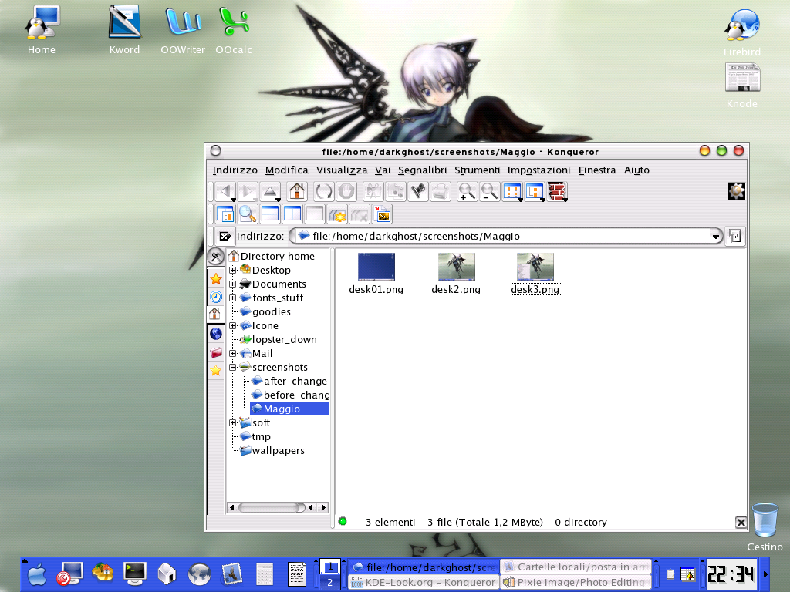This screenshot has width=790, height=592.
Task: Open the Modifica menu
Action: tap(287, 170)
